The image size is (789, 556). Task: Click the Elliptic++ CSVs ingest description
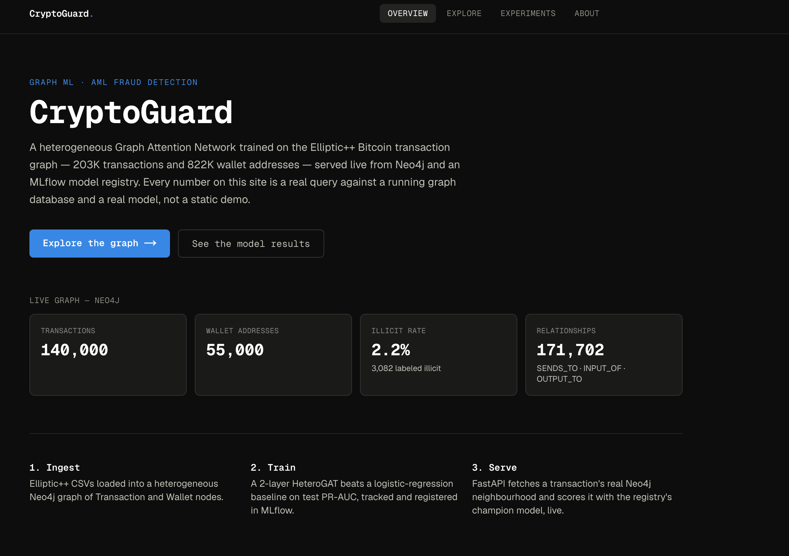126,490
